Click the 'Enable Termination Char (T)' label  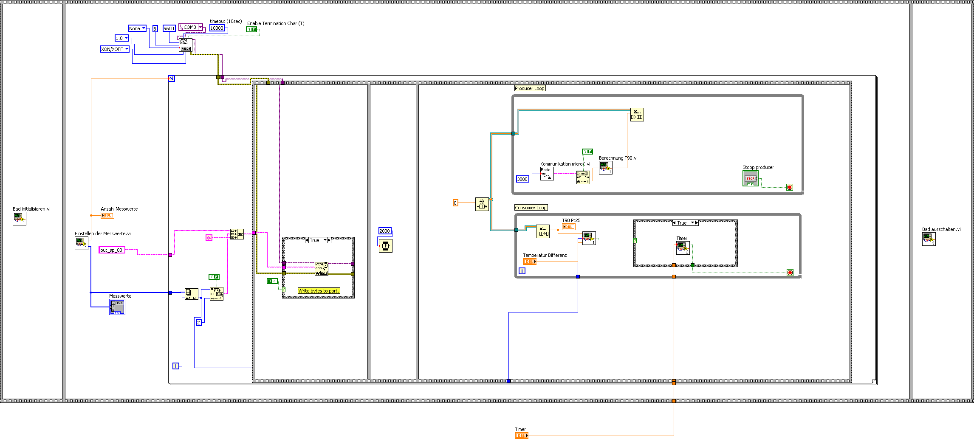[x=276, y=23]
